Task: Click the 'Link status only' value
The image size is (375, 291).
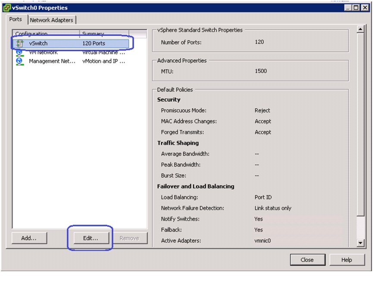Action: click(273, 208)
